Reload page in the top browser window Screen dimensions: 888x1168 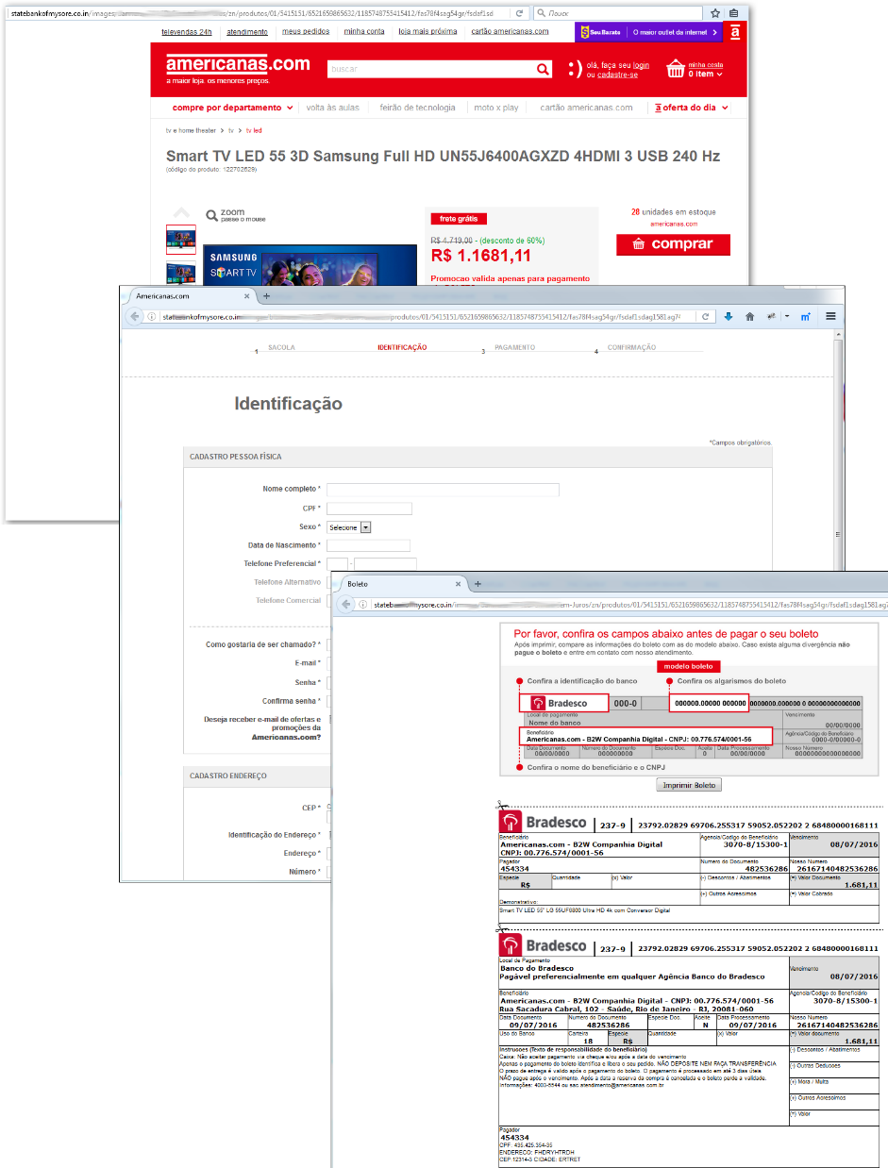coord(519,13)
